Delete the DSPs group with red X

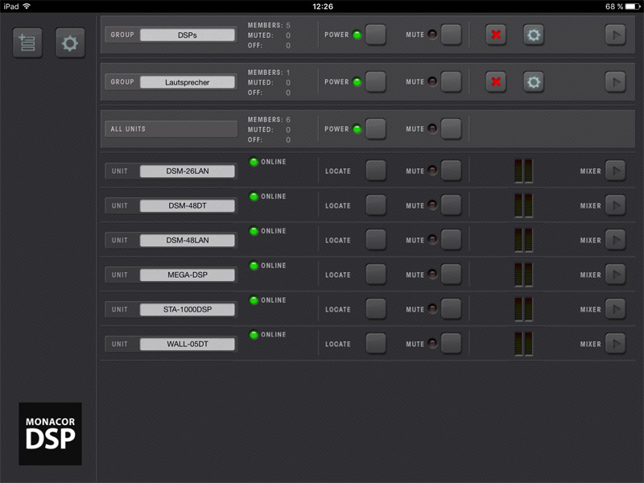(x=496, y=35)
